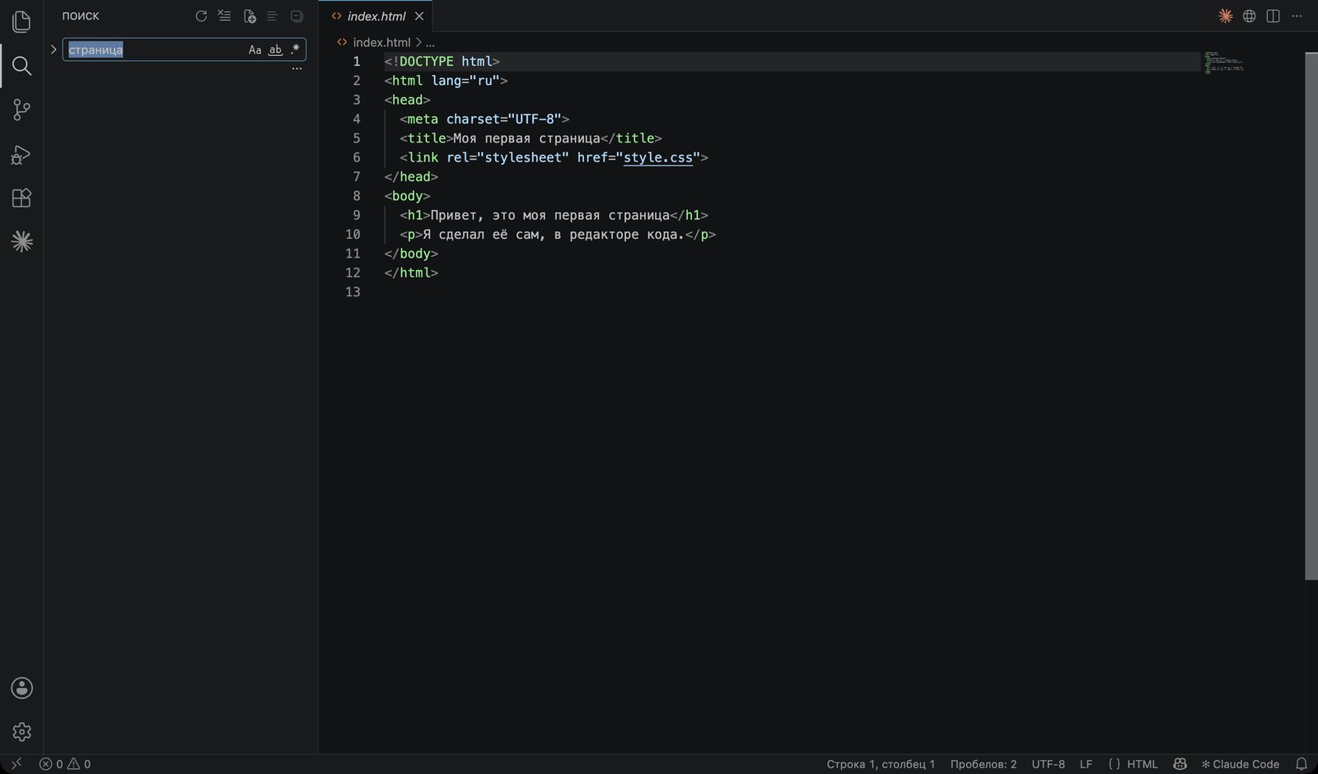Open the browser preview globe icon

point(1250,16)
